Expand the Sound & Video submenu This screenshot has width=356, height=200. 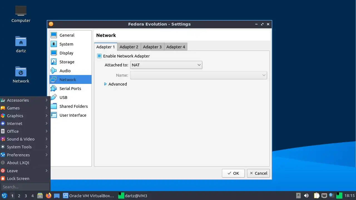tap(25, 139)
